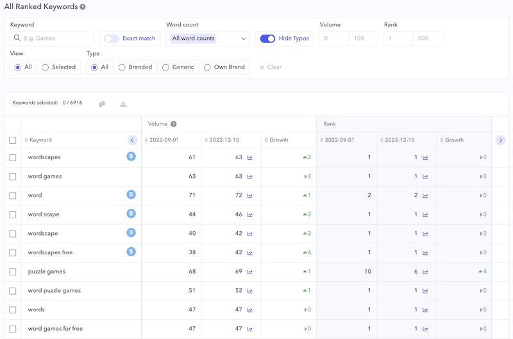Click the help icon beside All Ranked Keywords
The image size is (513, 339).
pyautogui.click(x=83, y=7)
